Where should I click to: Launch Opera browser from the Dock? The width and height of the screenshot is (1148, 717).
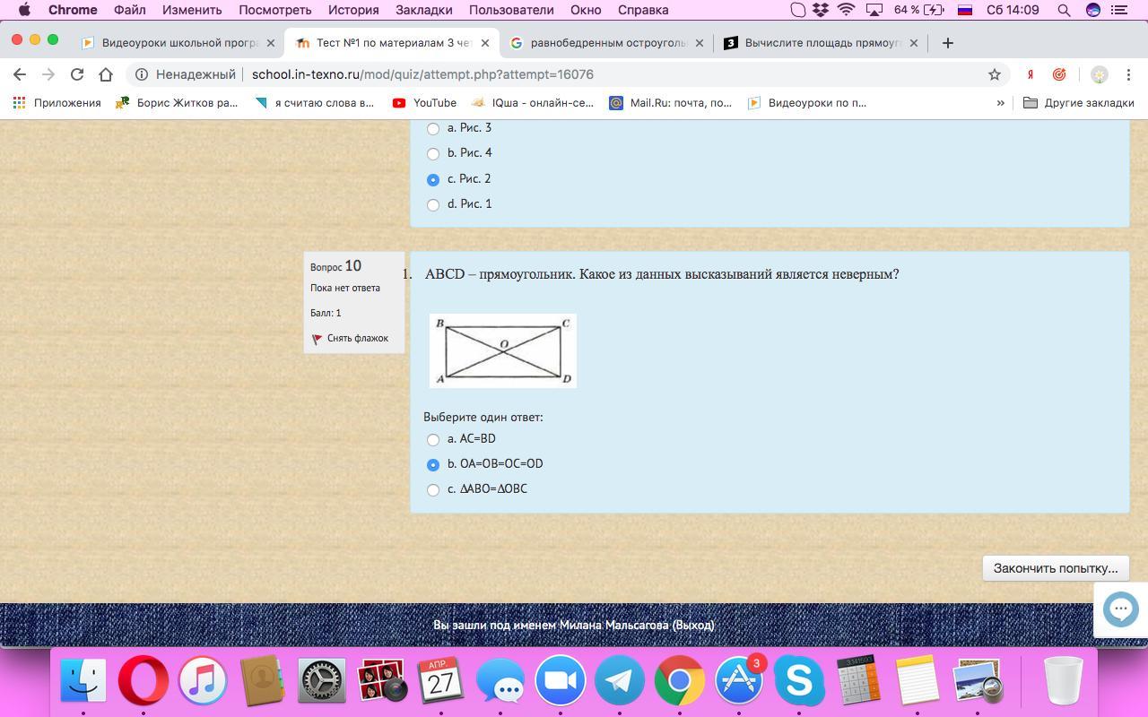[143, 681]
